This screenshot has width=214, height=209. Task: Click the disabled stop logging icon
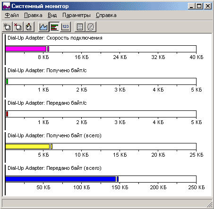(91, 27)
